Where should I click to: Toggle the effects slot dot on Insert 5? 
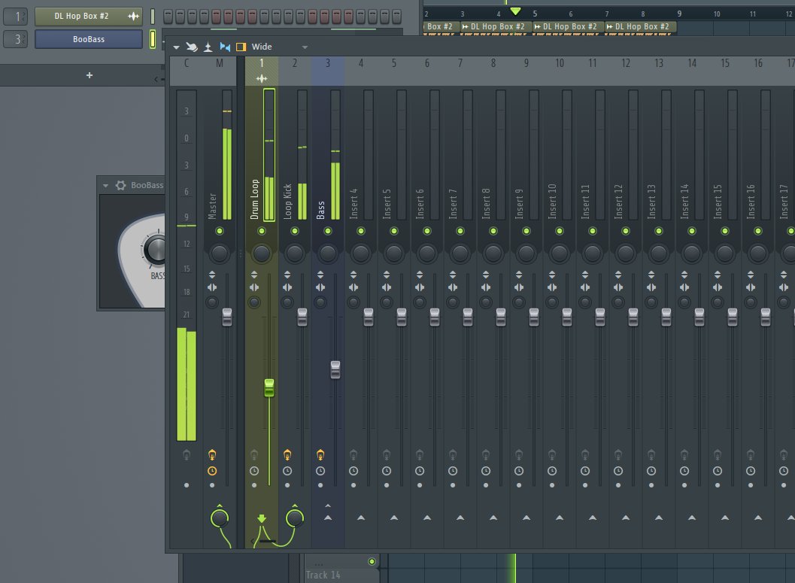tap(387, 485)
